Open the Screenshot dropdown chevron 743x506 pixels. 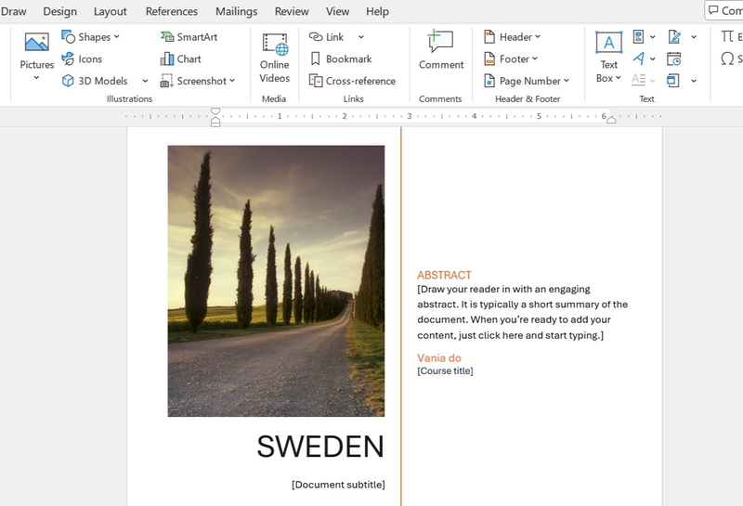[x=232, y=81]
